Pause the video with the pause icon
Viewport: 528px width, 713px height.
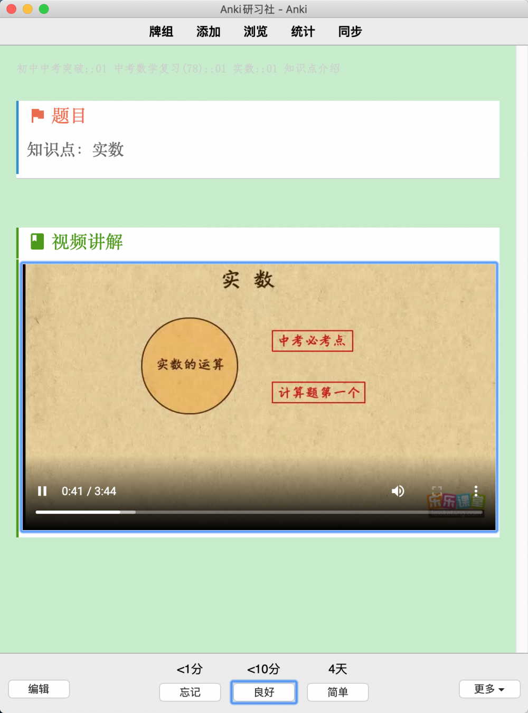click(42, 491)
